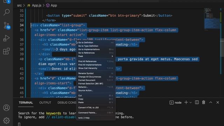Maximize the panel with up chevron
224x126 pixels.
(x=211, y=103)
